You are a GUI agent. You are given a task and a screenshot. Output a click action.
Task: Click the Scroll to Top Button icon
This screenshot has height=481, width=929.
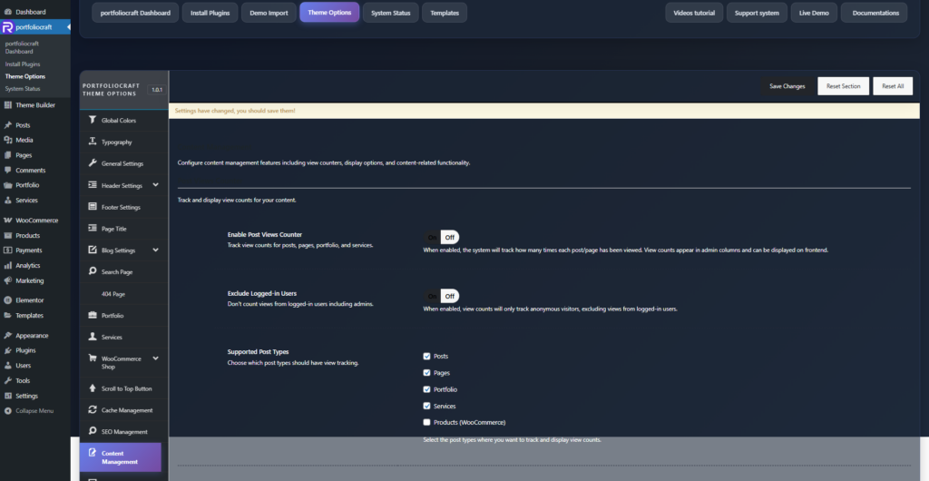93,388
